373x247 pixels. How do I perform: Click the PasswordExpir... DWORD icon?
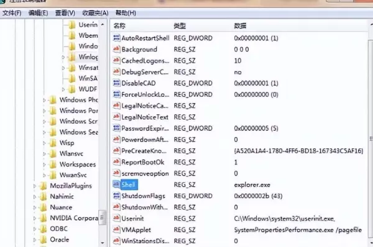(x=117, y=128)
